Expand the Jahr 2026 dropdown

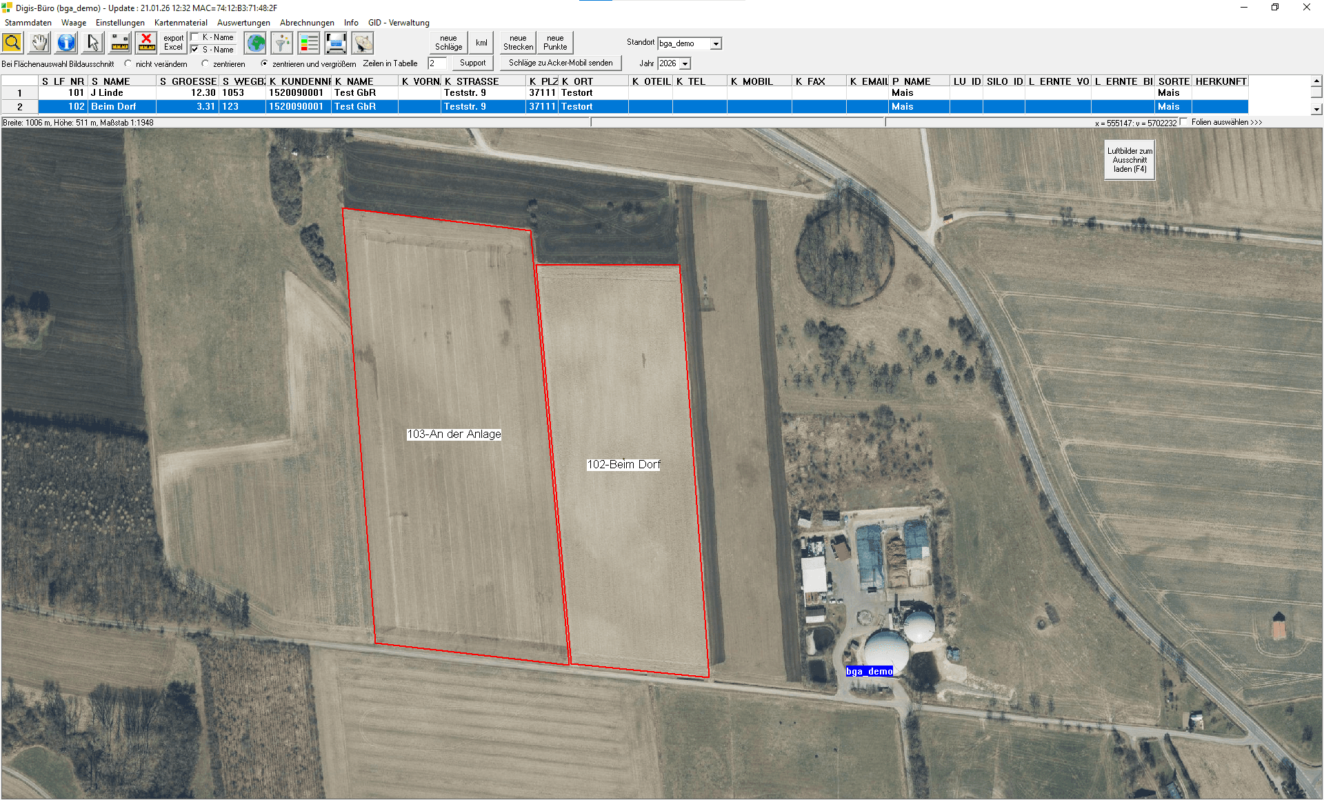tap(685, 63)
